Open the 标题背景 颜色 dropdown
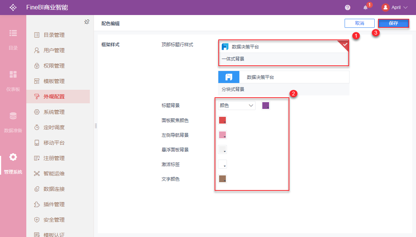The height and width of the screenshot is (237, 416). pyautogui.click(x=237, y=106)
